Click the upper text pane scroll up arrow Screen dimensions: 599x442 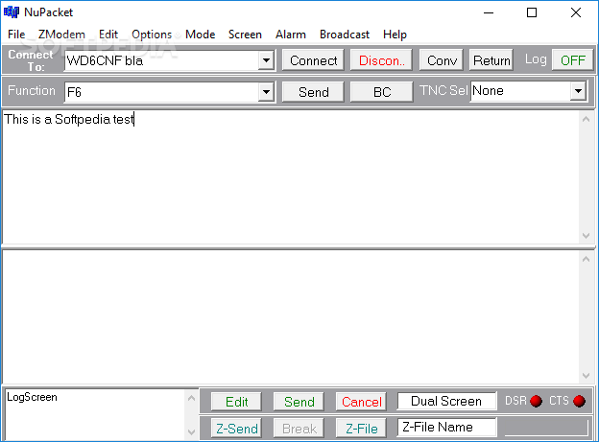pos(586,119)
